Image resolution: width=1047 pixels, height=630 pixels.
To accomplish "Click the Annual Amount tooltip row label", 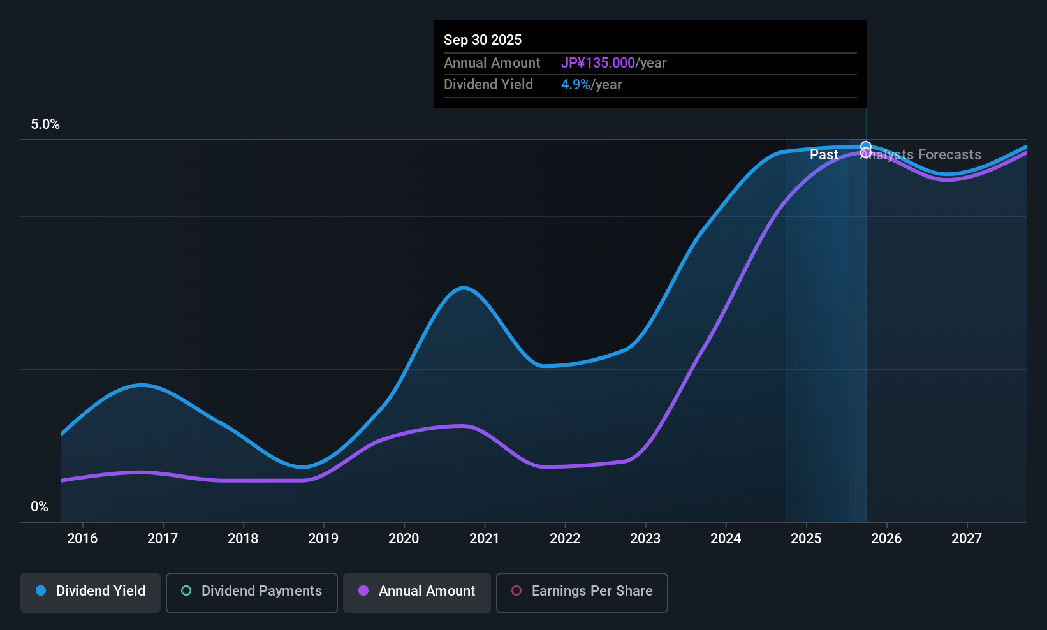I will click(492, 63).
